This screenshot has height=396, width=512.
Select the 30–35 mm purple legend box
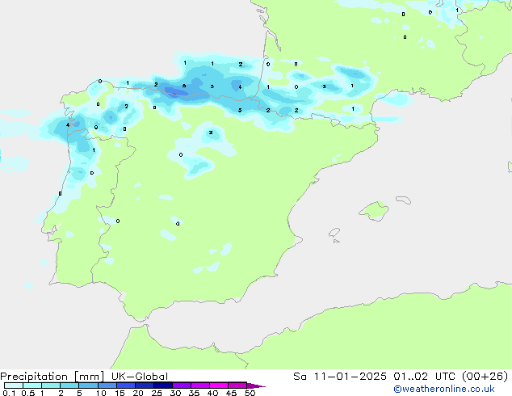pos(182,385)
